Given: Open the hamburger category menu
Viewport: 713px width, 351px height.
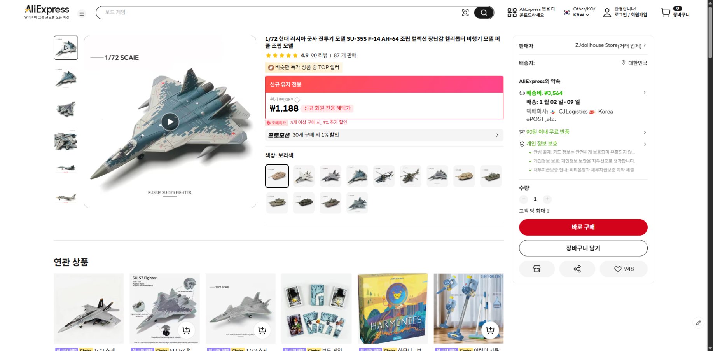Looking at the screenshot, I should [81, 13].
